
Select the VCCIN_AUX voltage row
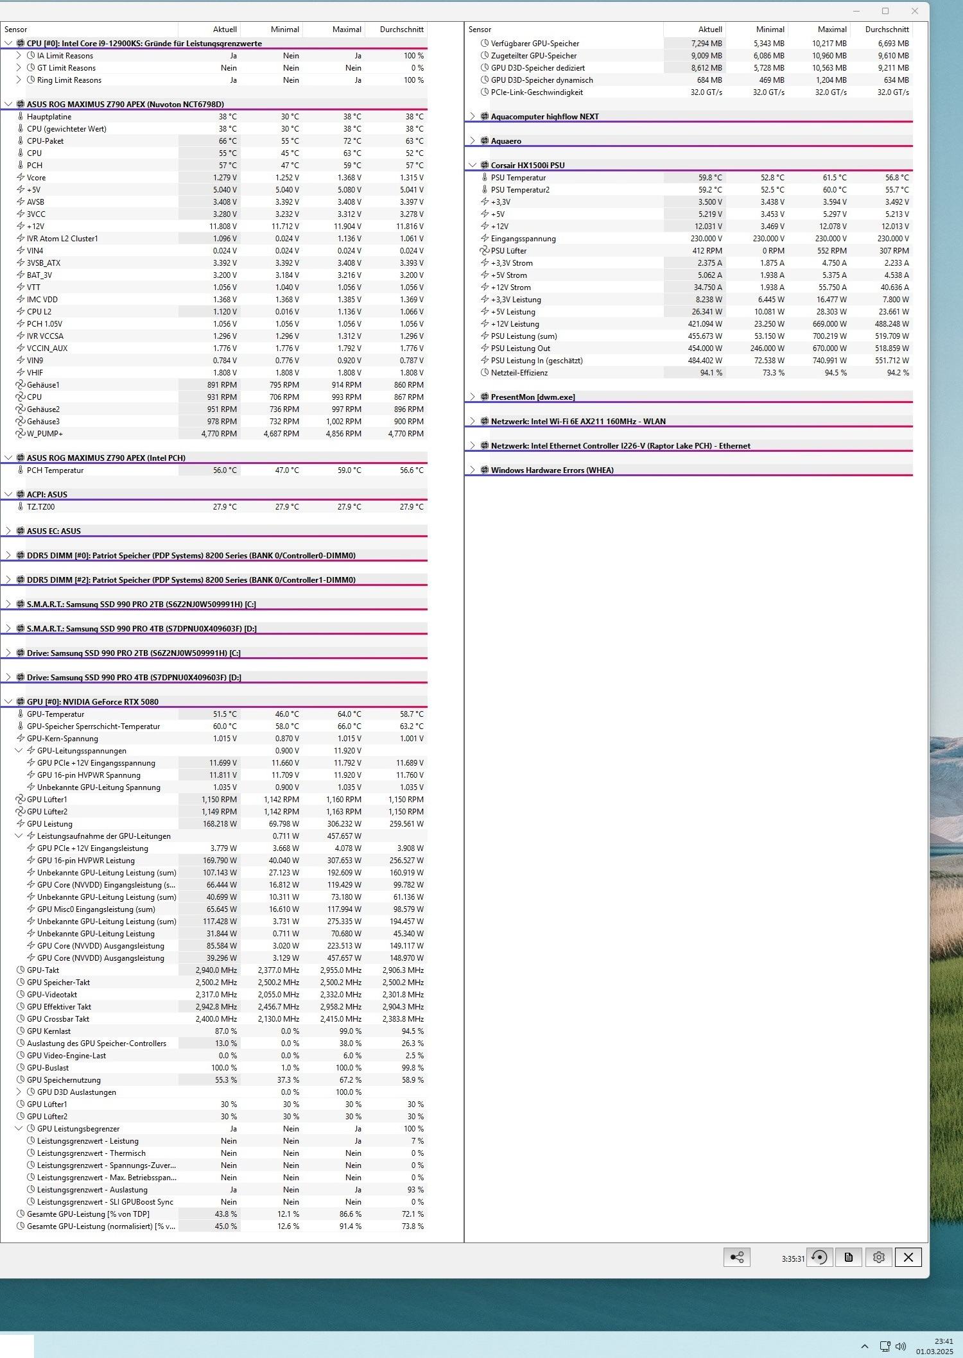pyautogui.click(x=214, y=348)
